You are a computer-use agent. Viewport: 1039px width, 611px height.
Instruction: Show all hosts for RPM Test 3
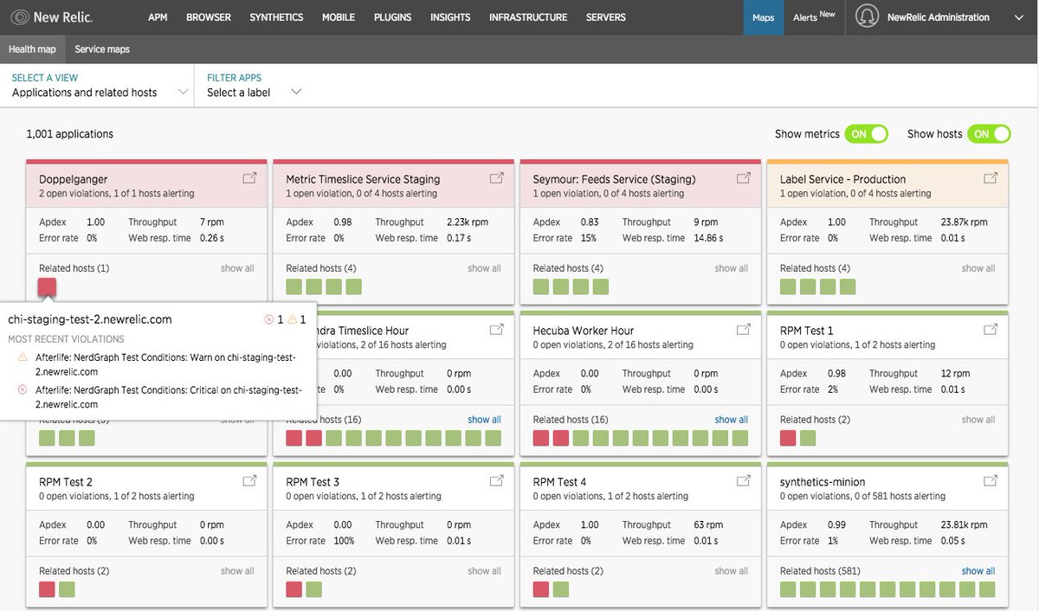(484, 571)
